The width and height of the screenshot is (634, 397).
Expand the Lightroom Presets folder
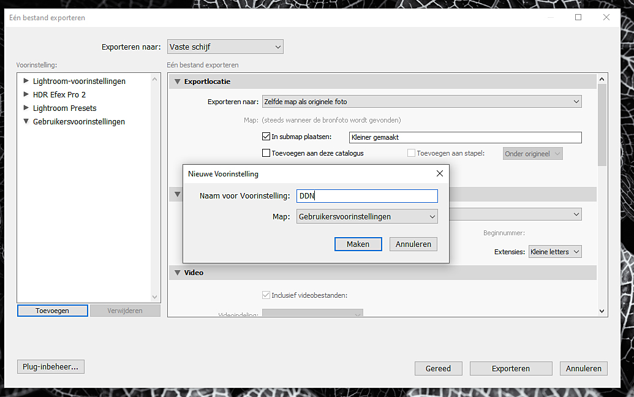click(x=26, y=108)
